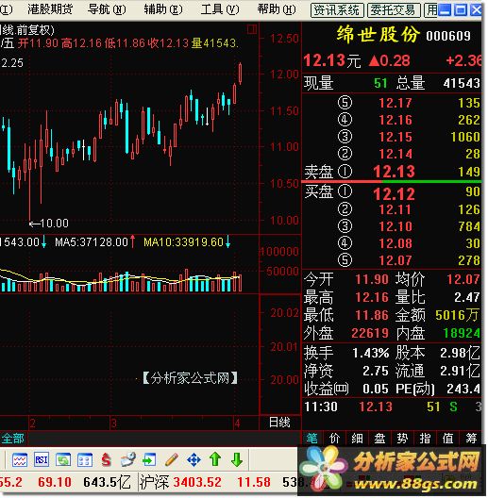Click the red dollar sign icon
Image resolution: width=488 pixels, height=498 pixels.
[106, 460]
